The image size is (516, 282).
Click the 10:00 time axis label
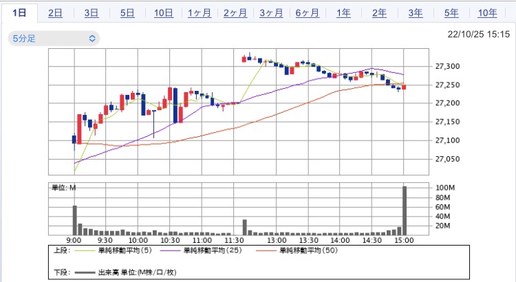coord(138,241)
